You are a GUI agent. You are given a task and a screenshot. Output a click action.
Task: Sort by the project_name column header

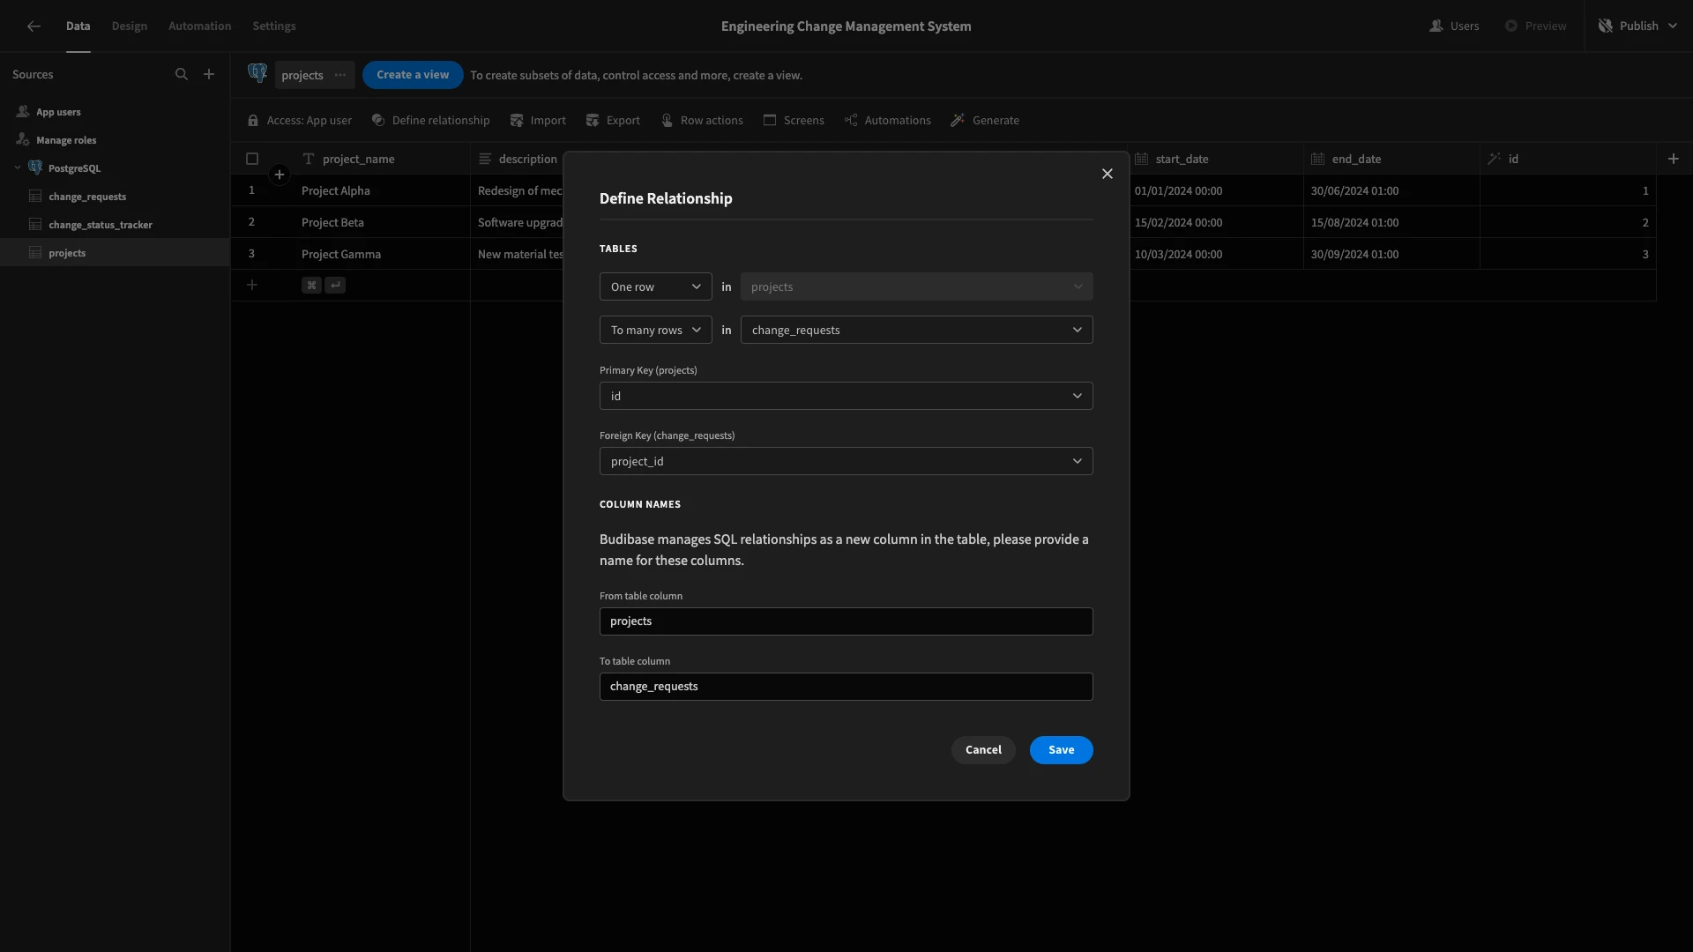click(382, 159)
